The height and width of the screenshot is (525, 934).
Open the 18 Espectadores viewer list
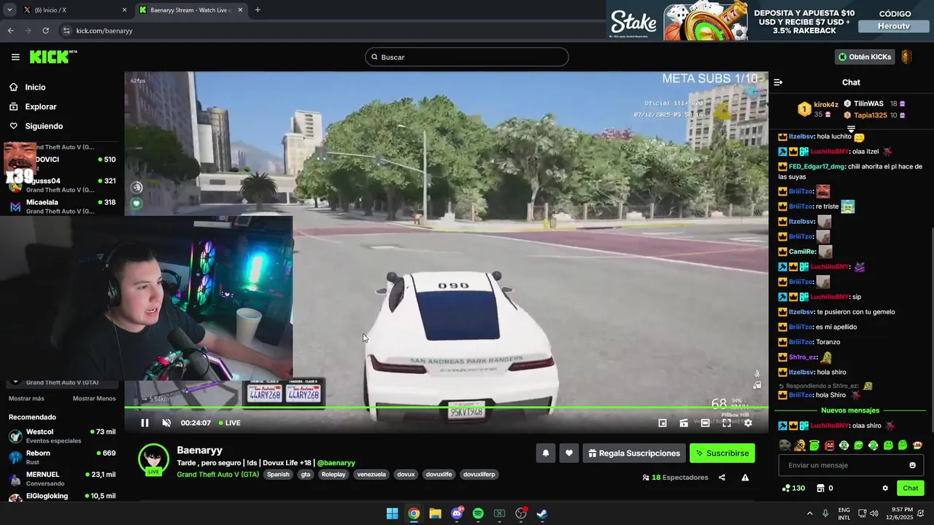pos(675,478)
